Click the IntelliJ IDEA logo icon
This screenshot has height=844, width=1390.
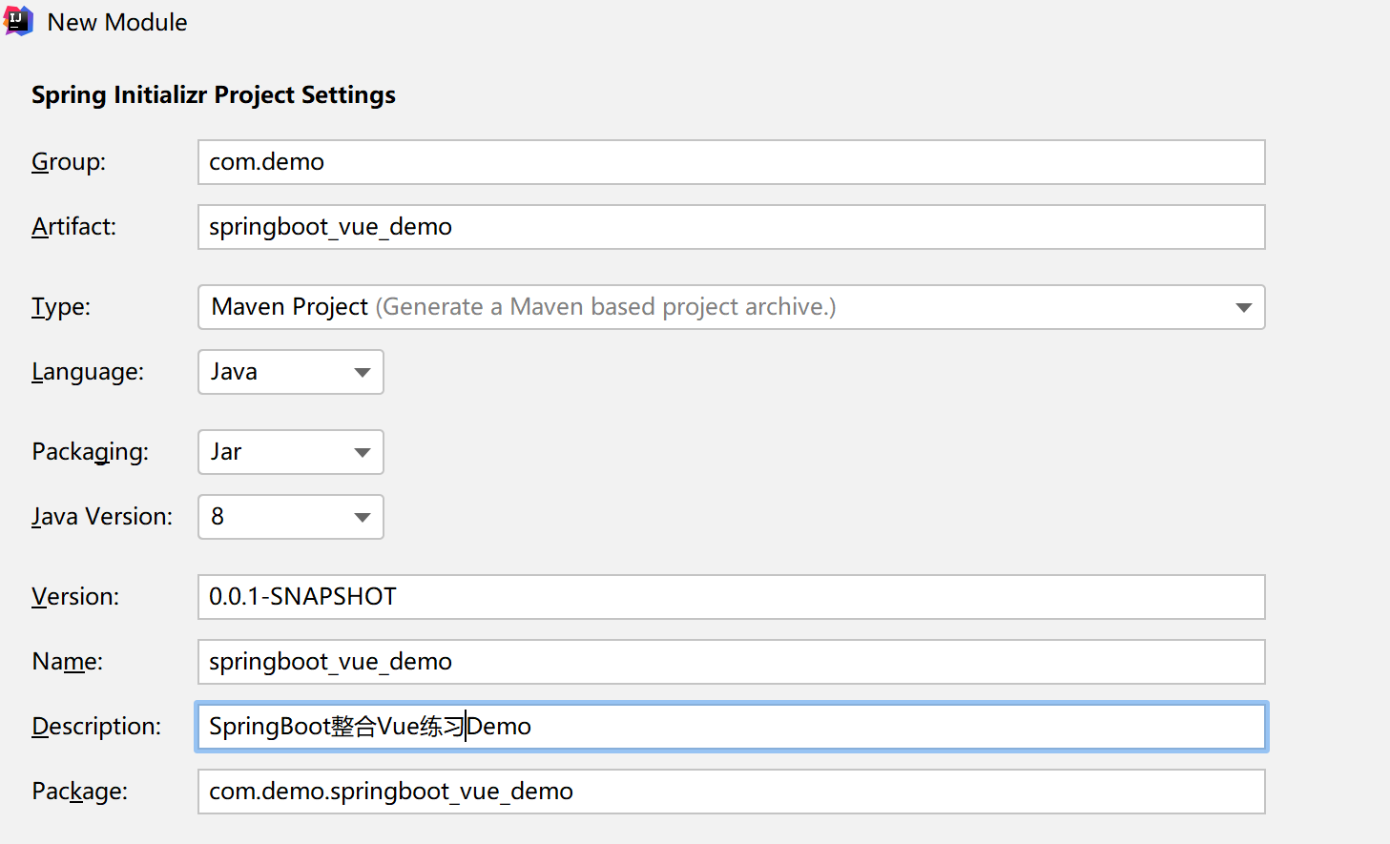(19, 21)
